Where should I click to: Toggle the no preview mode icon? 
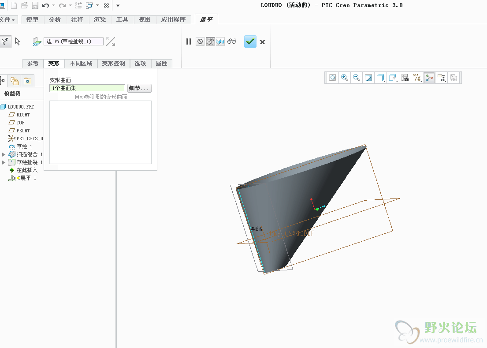[x=200, y=41]
